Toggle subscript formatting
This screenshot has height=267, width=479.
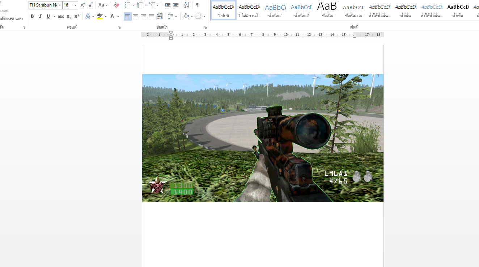click(x=69, y=16)
